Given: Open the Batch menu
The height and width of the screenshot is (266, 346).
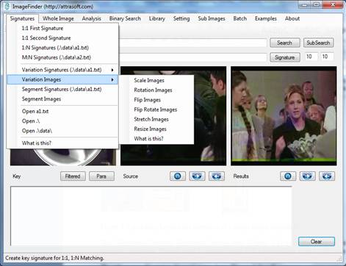Looking at the screenshot, I should [x=240, y=18].
